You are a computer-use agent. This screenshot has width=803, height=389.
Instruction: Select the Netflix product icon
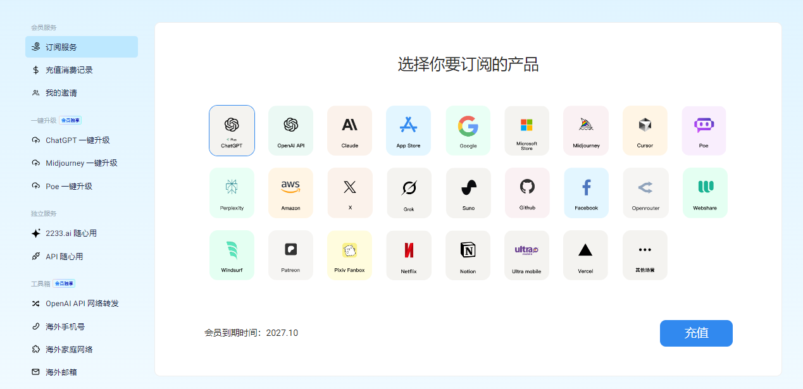click(409, 255)
